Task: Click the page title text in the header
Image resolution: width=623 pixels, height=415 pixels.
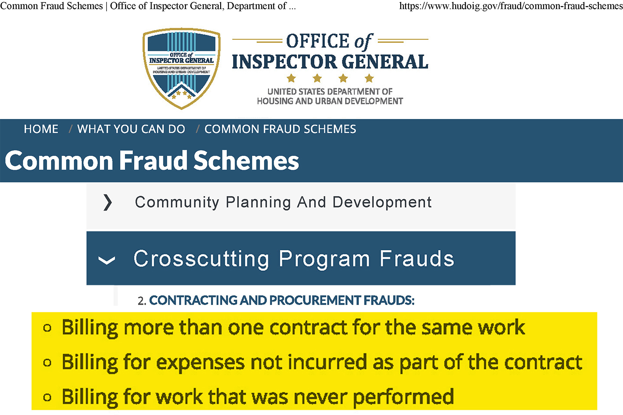Action: tap(148, 6)
